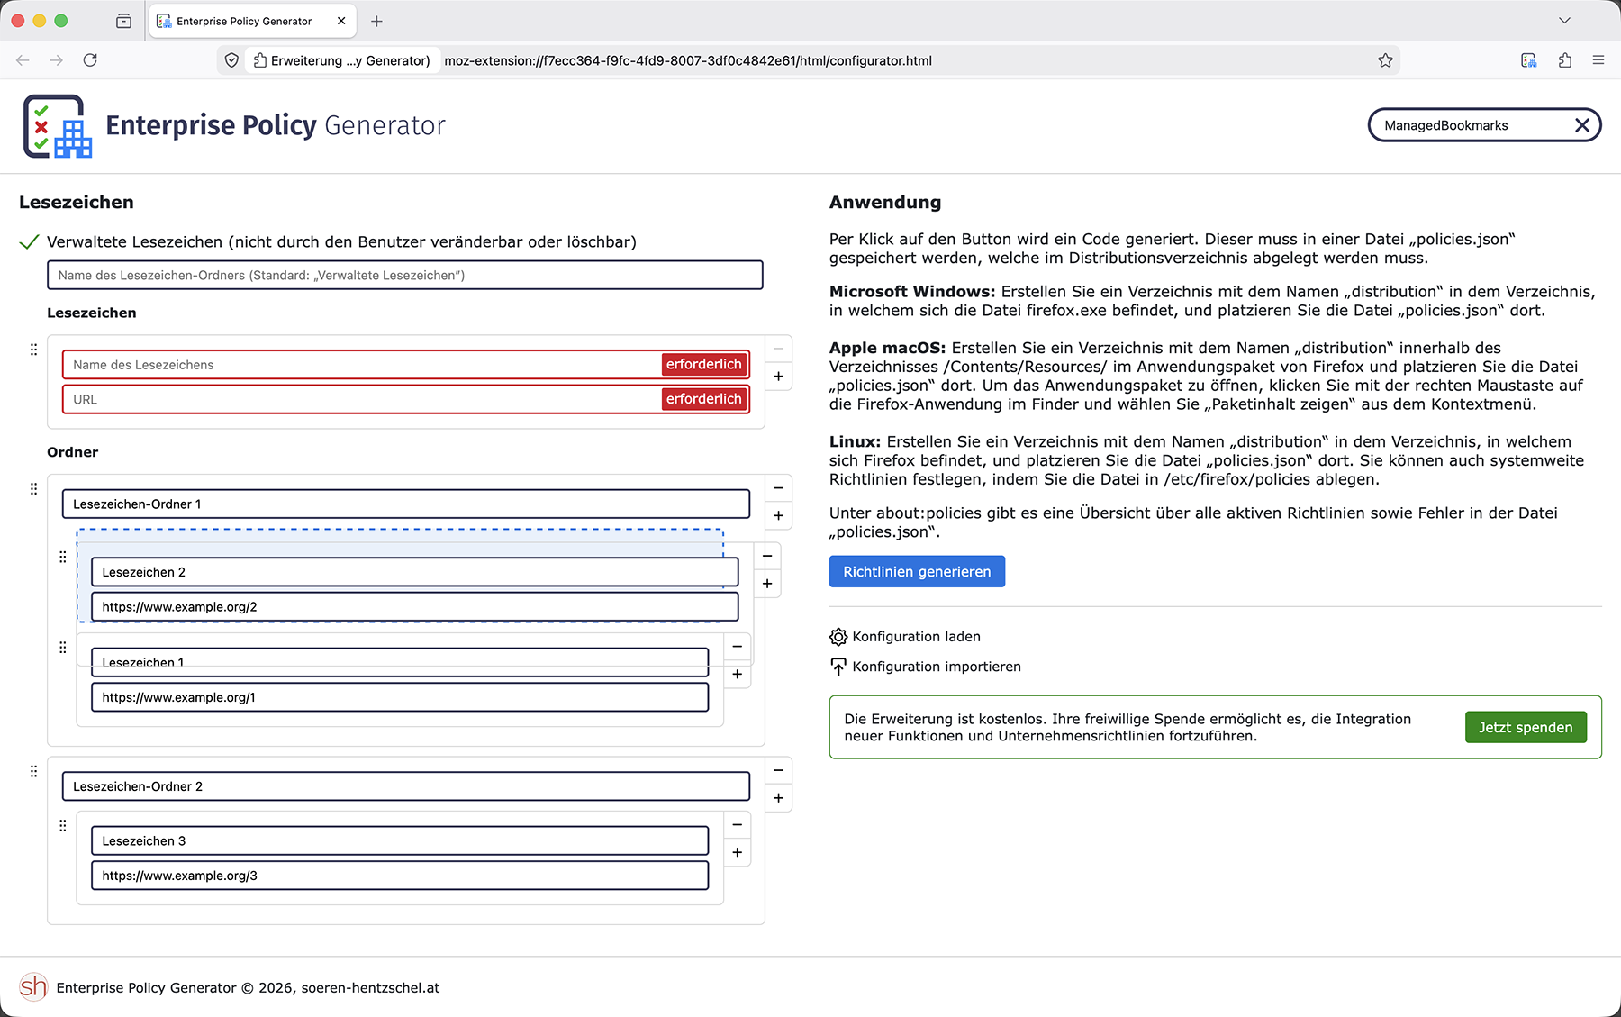This screenshot has width=1621, height=1017.
Task: Select the Enterprise Policy Generator tab
Action: [x=243, y=21]
